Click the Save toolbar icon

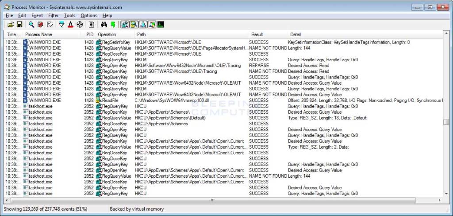click(19, 24)
